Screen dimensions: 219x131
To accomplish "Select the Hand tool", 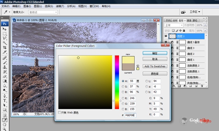I will (x=5, y=124).
